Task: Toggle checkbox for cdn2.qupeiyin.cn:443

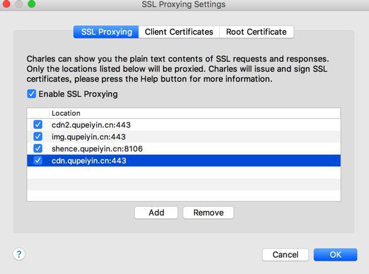Action: click(x=38, y=124)
